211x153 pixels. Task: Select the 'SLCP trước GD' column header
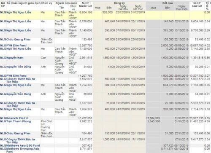click(85, 5)
